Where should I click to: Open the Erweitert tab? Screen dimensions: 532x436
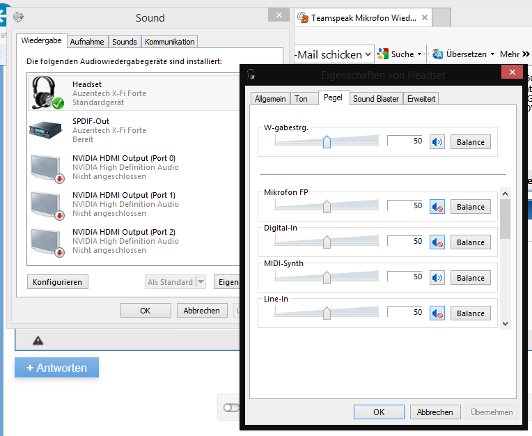[x=421, y=99]
